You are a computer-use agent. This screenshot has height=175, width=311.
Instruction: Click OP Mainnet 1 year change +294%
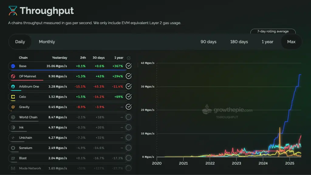[118, 76]
